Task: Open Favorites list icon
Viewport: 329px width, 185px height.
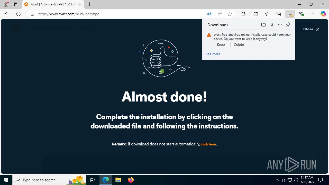Action: click(267, 14)
